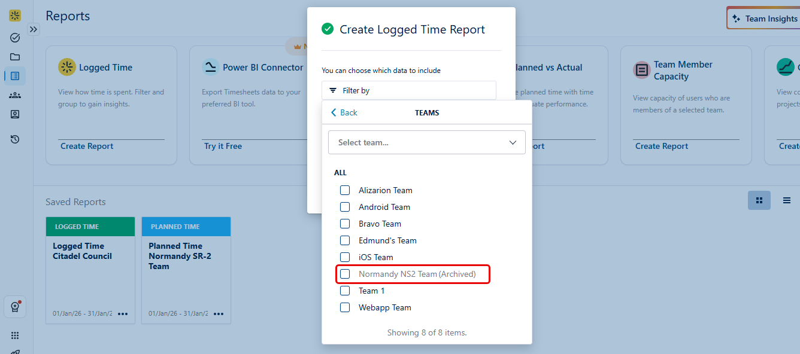
Task: Check the Edmund's Team checkbox
Action: (345, 240)
